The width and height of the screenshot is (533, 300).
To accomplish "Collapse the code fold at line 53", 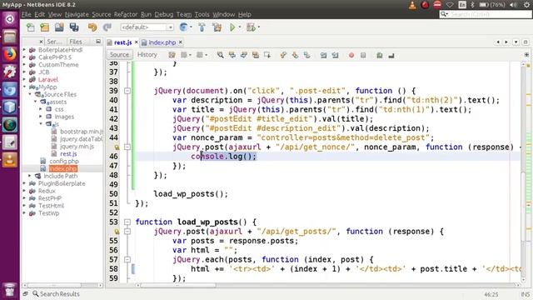I will click(127, 222).
